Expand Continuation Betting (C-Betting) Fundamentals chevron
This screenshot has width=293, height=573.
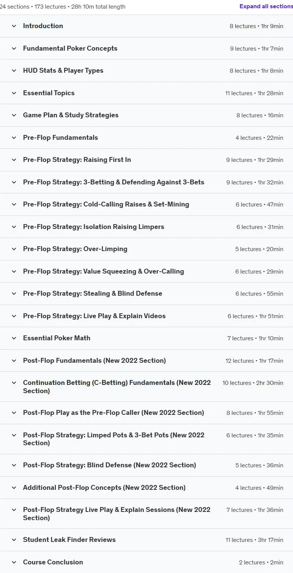click(x=14, y=383)
